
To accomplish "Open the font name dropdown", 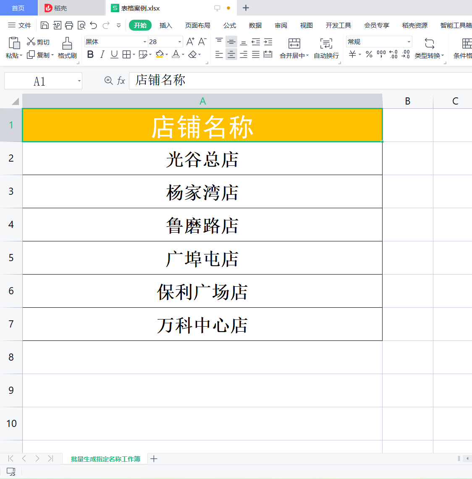I will click(x=145, y=42).
